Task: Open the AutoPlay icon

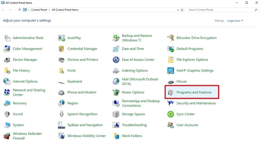Action: point(61,38)
